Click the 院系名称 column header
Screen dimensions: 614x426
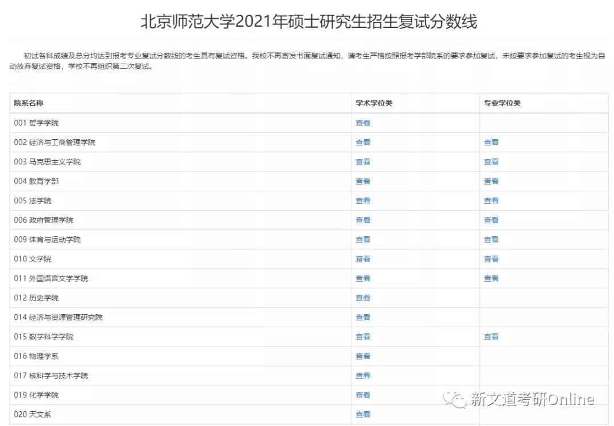[28, 103]
